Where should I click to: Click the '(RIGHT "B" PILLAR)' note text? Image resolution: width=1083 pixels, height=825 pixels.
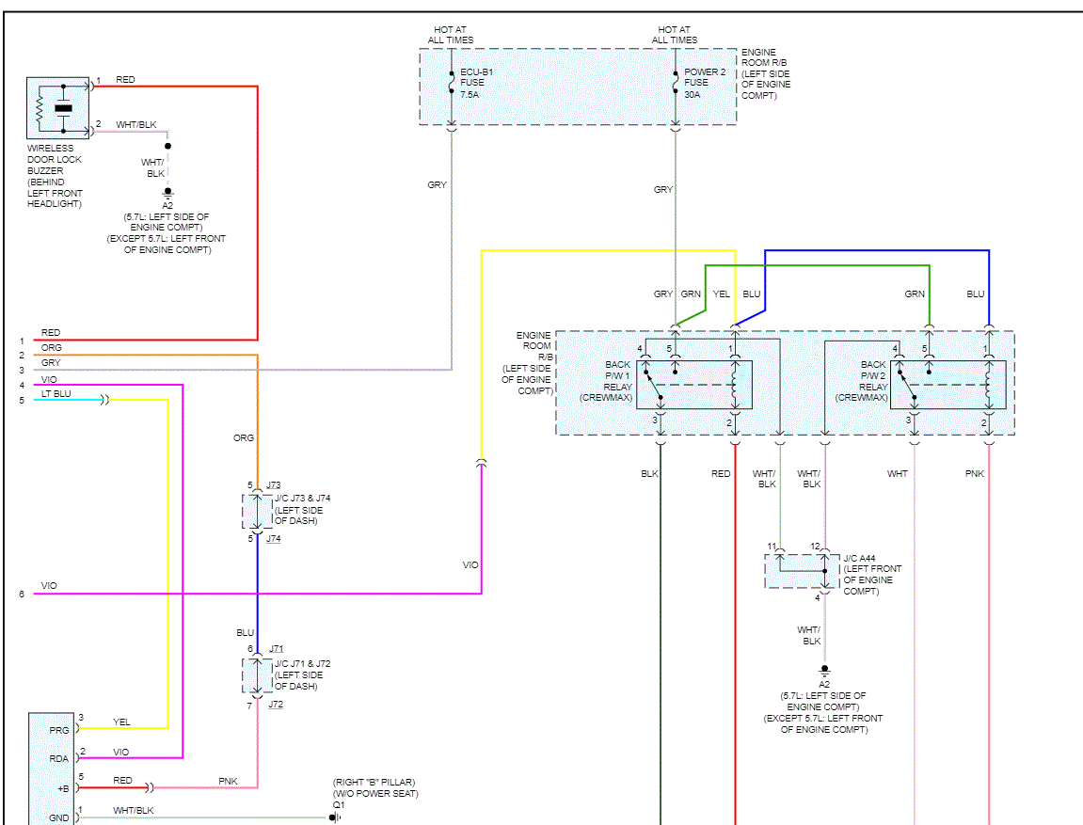374,782
